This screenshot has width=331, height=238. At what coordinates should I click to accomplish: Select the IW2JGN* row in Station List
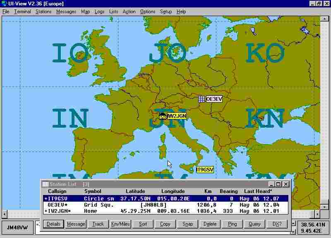click(x=166, y=211)
